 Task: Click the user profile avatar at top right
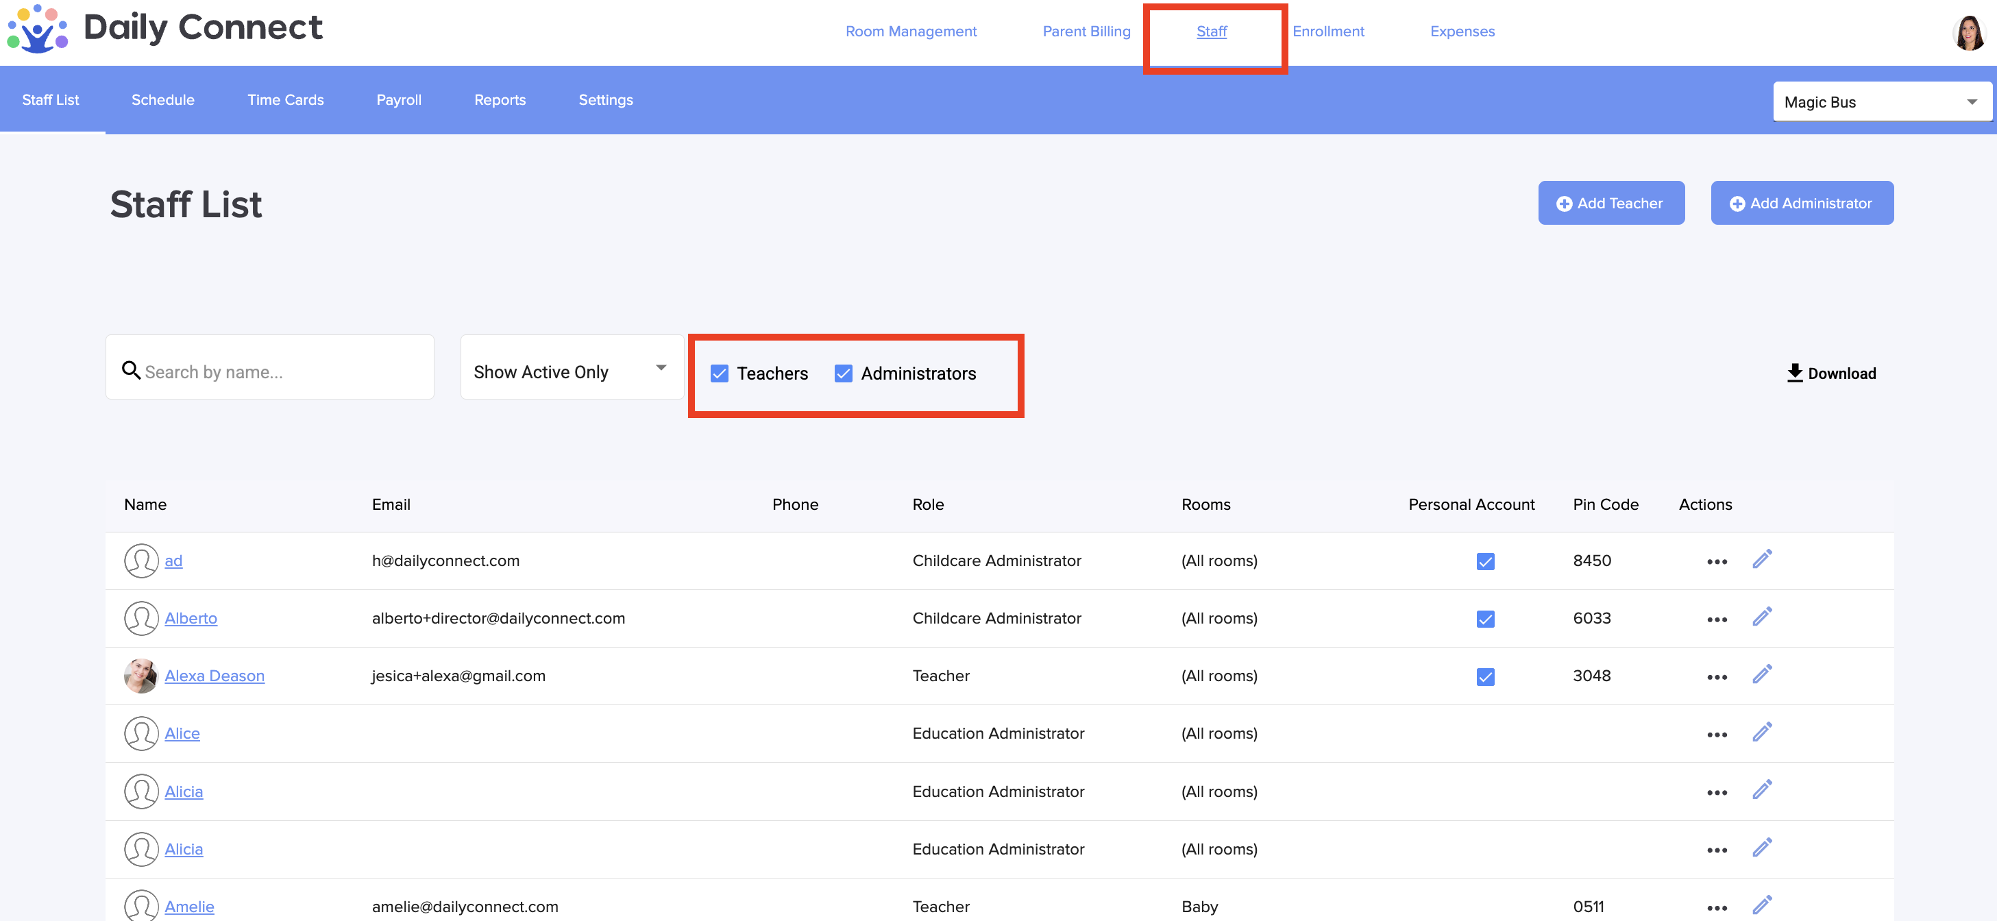(x=1968, y=33)
